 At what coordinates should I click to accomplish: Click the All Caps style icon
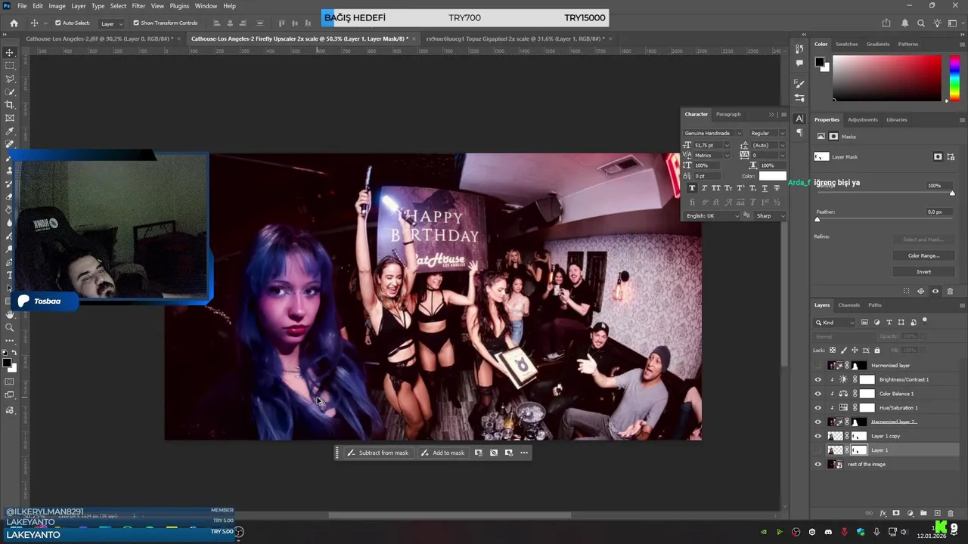(x=716, y=188)
